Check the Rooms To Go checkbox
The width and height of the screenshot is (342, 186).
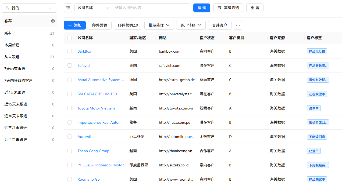(70, 179)
